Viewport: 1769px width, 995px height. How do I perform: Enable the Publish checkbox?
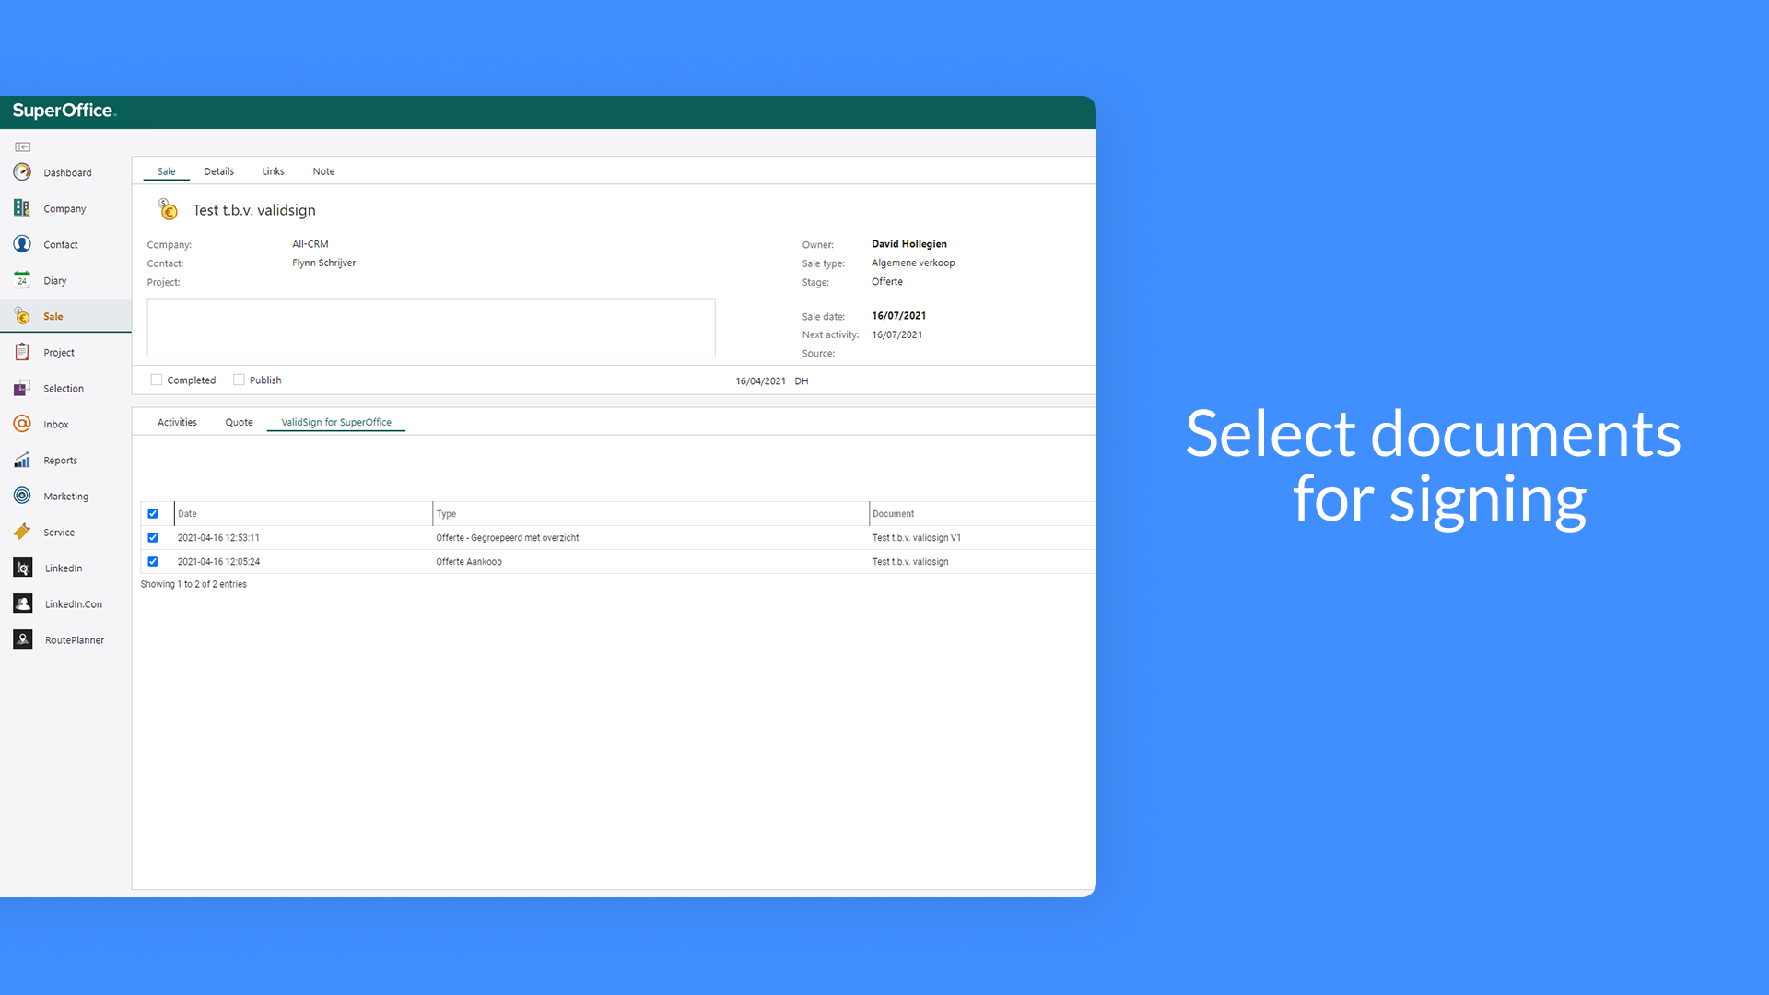pyautogui.click(x=240, y=379)
